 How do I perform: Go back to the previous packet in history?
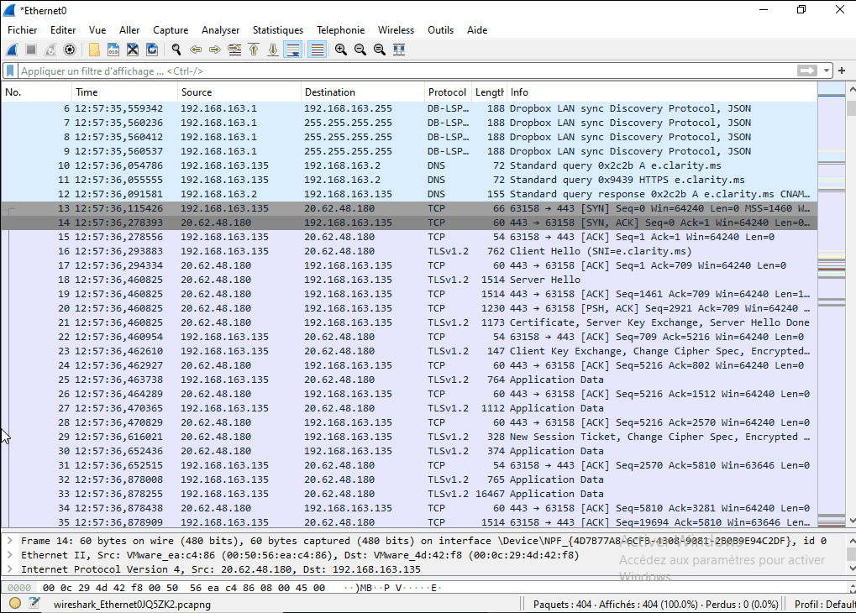click(196, 50)
